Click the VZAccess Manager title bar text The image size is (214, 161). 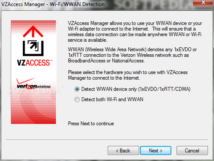click(53, 4)
